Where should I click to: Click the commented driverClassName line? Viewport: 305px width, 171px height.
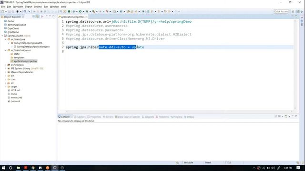click(115, 38)
